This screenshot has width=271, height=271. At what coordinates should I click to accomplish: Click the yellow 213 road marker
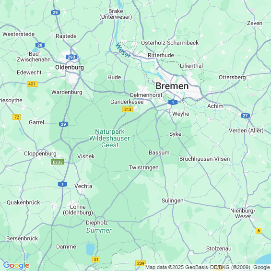(128, 109)
